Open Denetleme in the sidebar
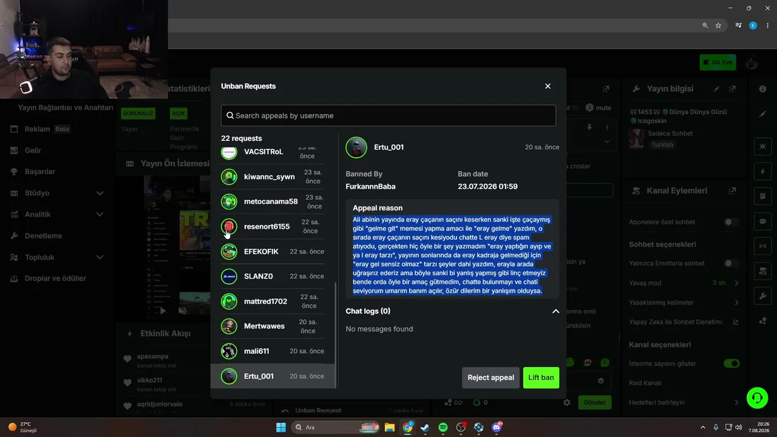Viewport: 777px width, 437px height. 43,235
